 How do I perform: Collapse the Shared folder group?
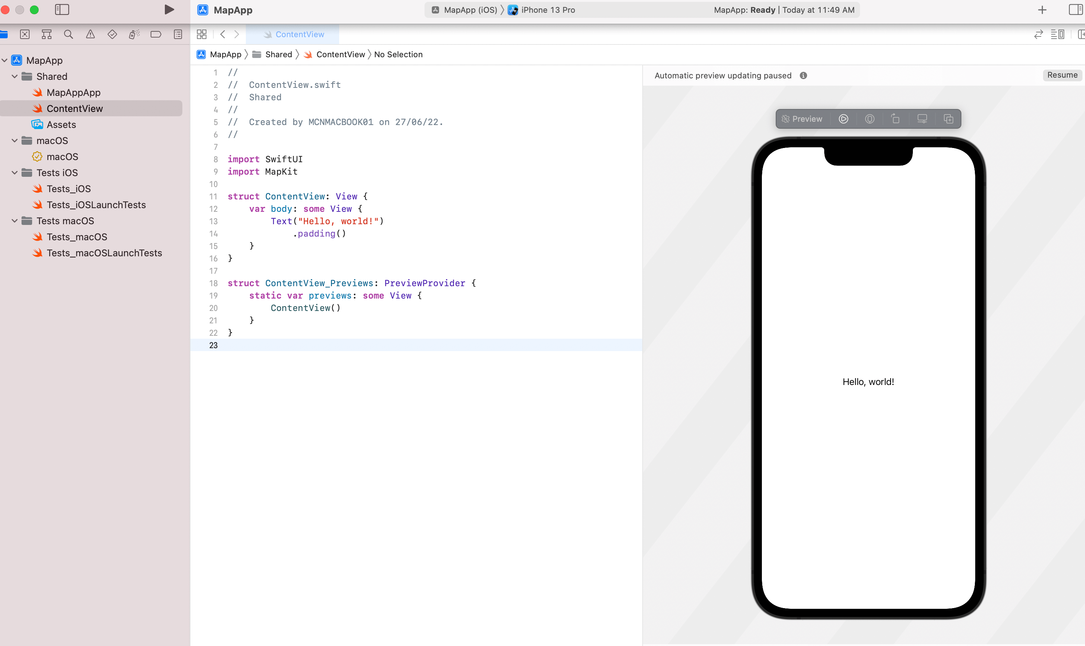tap(14, 77)
